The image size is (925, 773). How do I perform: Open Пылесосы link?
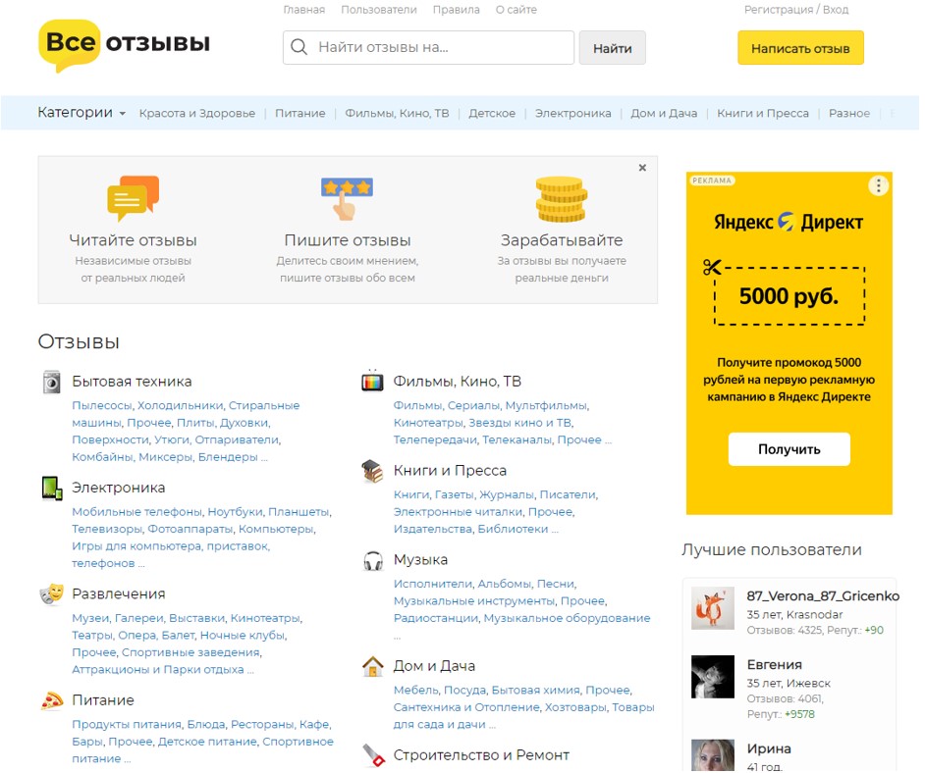click(101, 405)
